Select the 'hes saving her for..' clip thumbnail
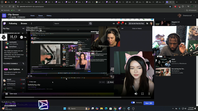This screenshot has height=111, width=198. click(163, 72)
